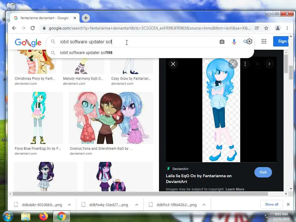This screenshot has height=222, width=296.
Task: Open Ocellus, Yona and Silverstream thumbnail
Action: tap(111, 118)
